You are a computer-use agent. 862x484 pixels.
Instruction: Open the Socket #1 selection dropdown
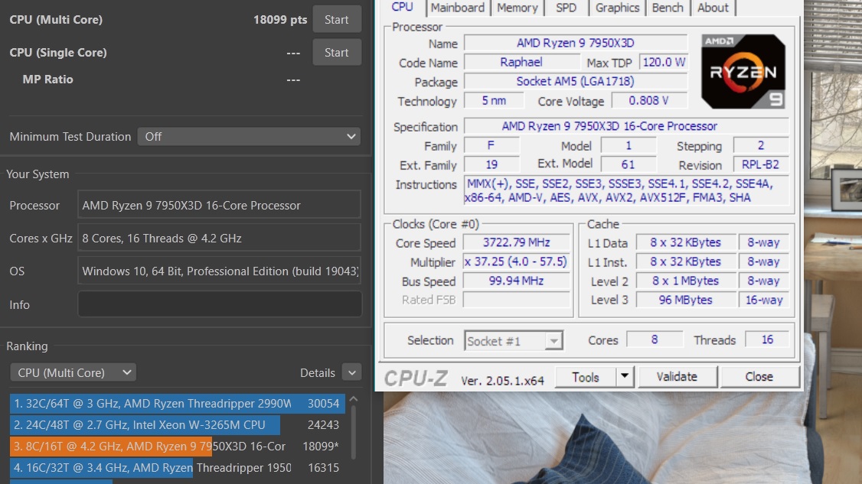click(514, 340)
